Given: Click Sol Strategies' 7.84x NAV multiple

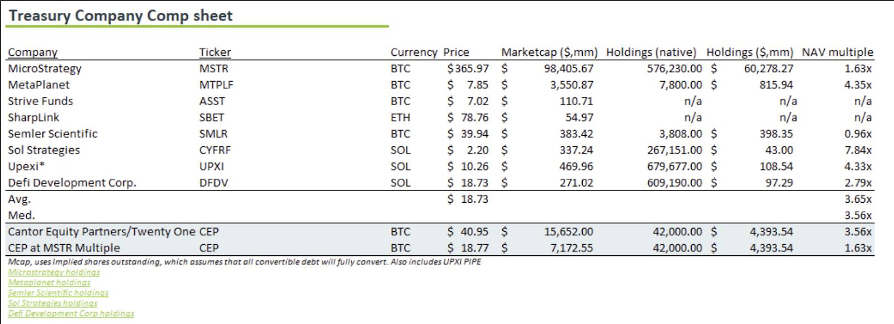Looking at the screenshot, I should 858,150.
